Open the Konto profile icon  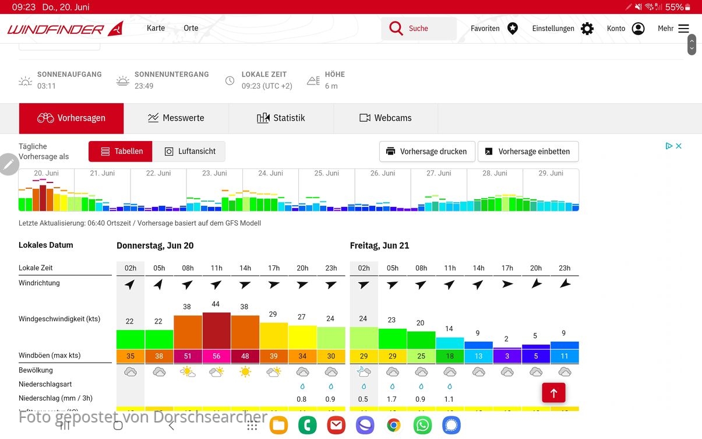638,29
